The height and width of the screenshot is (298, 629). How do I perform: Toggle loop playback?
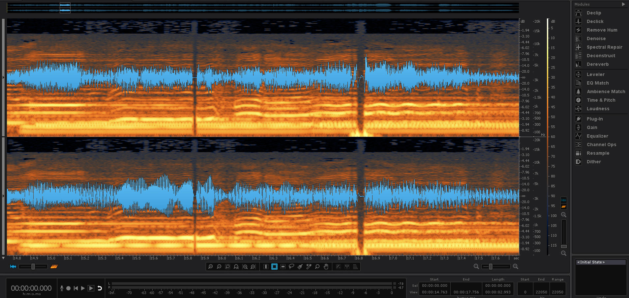point(100,288)
